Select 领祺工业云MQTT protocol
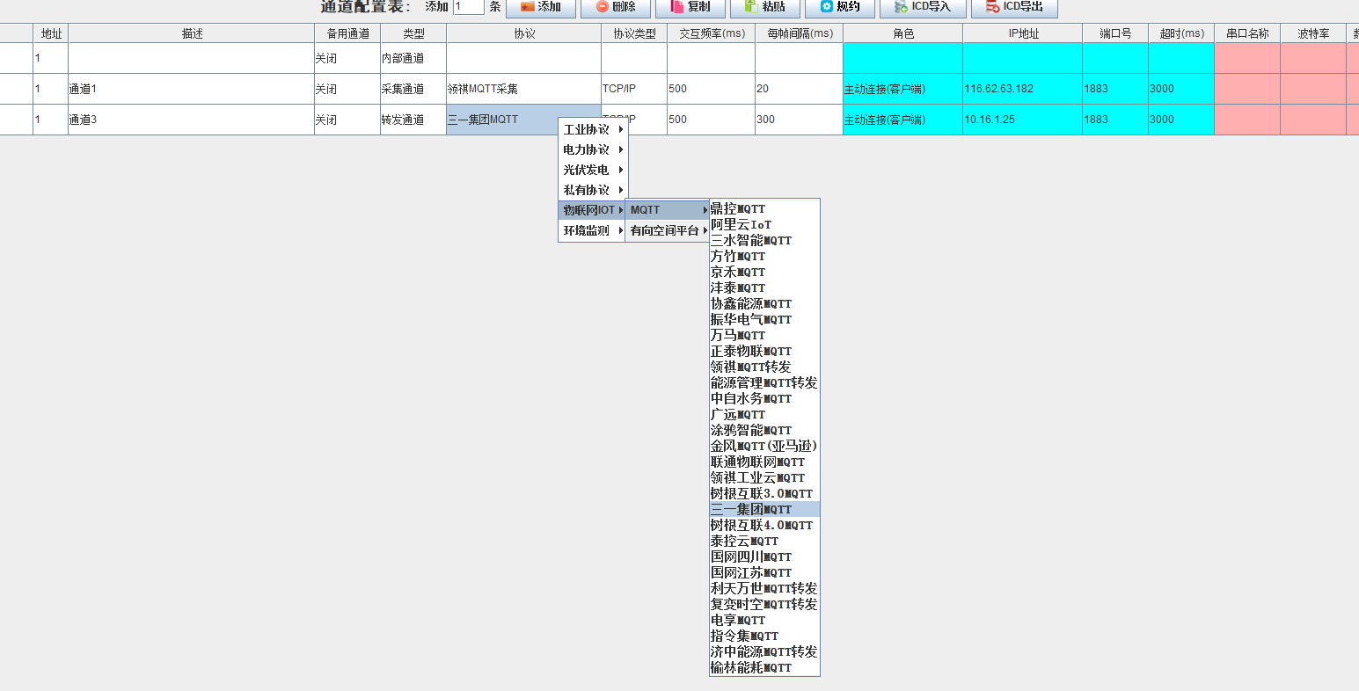1359x691 pixels. click(764, 477)
